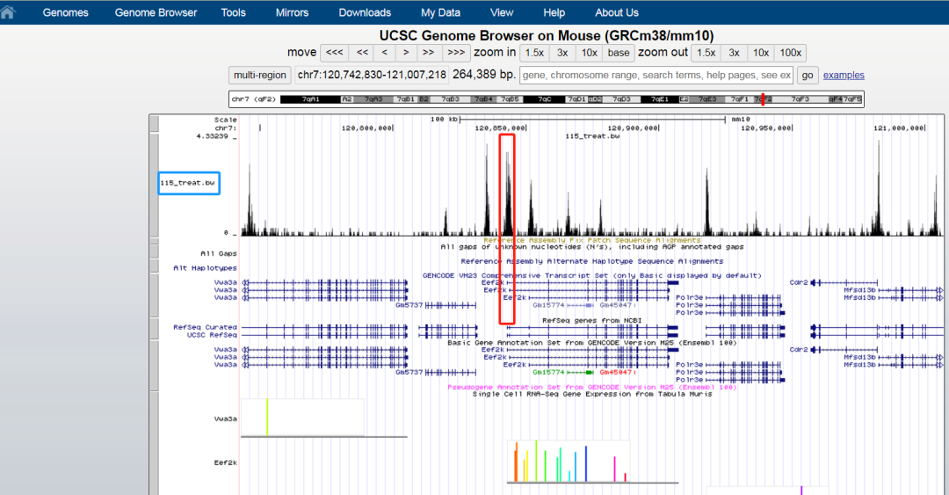The width and height of the screenshot is (949, 495).
Task: Click the Basic Gene Annotation Set GENCODE M25 title
Action: (592, 343)
